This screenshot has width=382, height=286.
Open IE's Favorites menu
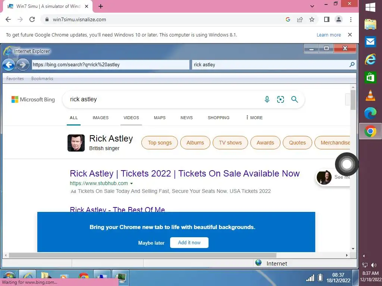click(x=15, y=79)
